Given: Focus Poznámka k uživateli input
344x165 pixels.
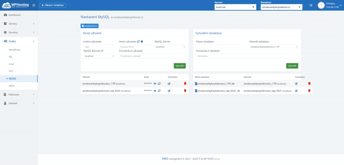Looking at the screenshot, I should 152,56.
